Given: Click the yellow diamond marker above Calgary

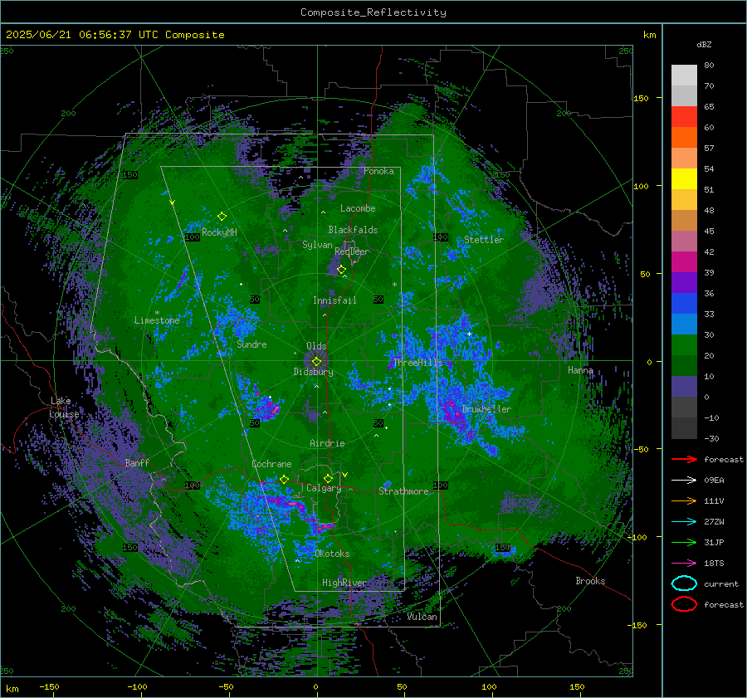Looking at the screenshot, I should coord(328,478).
